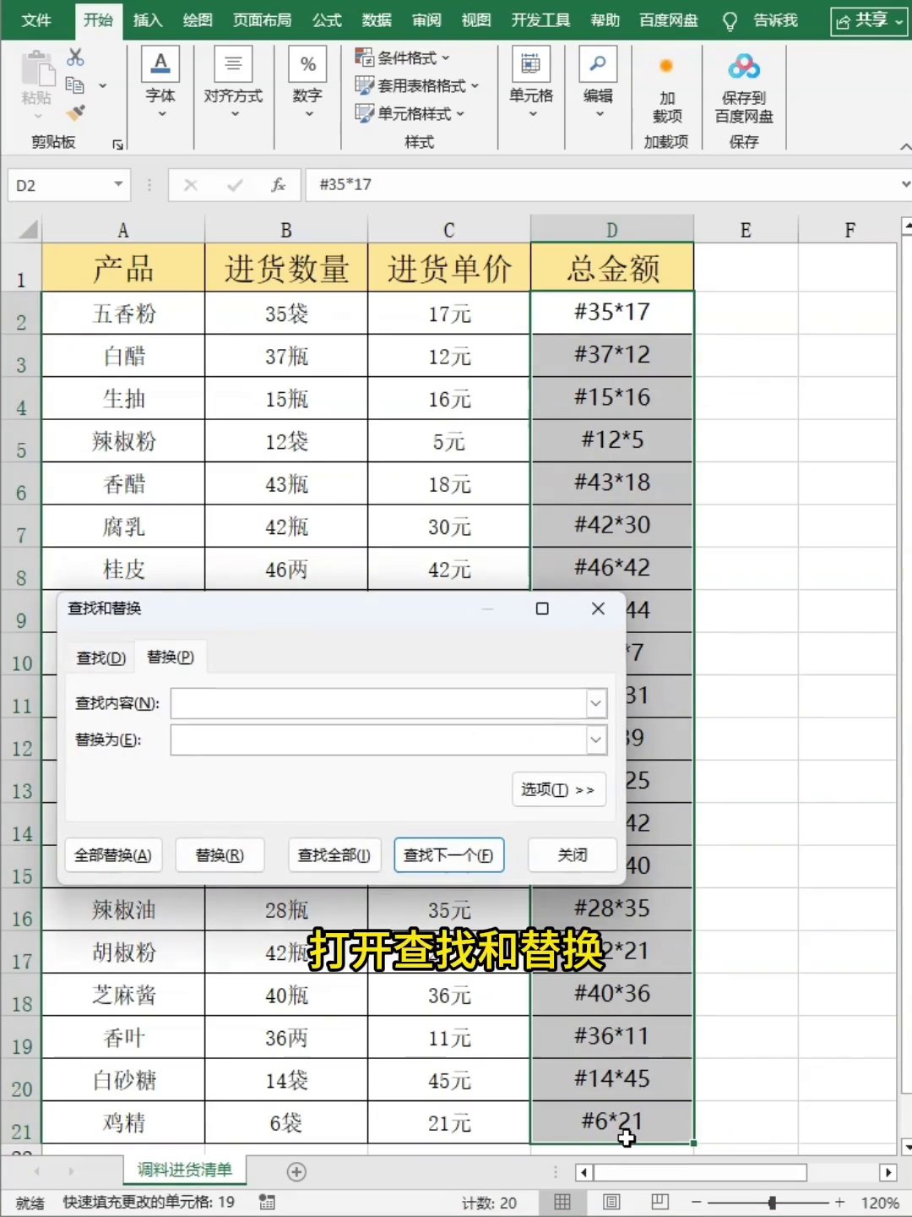Screen dimensions: 912x1217
Task: Adjust the zoom slider in the status bar
Action: tap(773, 1202)
